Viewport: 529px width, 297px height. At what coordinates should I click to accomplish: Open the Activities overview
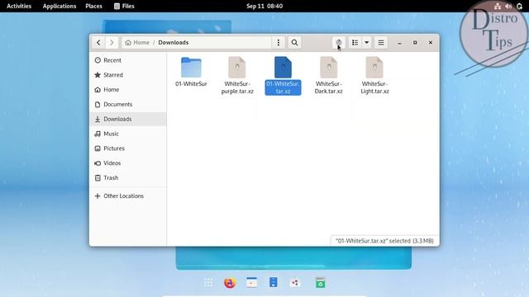click(x=19, y=6)
